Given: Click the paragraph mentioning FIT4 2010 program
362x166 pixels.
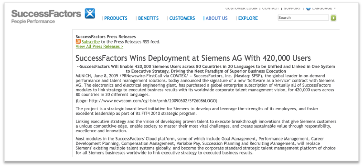Looking at the screenshot, I should click(197, 111).
